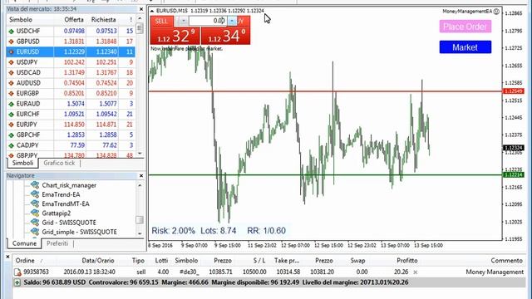
Task: Click the EmaTrendMT-EA expert icon
Action: click(35, 203)
